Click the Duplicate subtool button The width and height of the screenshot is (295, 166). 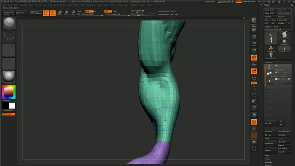pyautogui.click(x=271, y=143)
